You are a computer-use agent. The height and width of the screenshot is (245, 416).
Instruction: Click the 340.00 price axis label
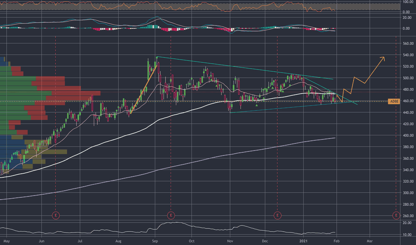tap(408, 170)
